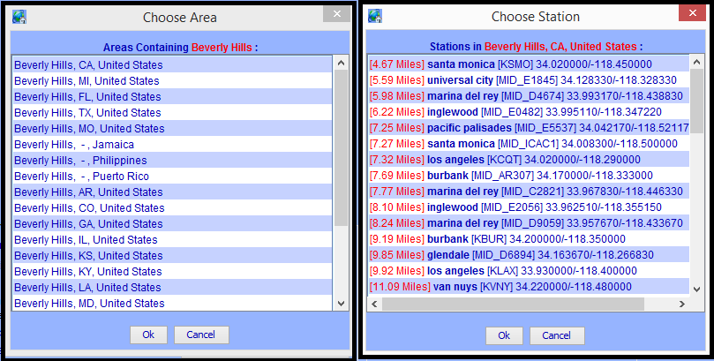The image size is (714, 361).
Task: Click the vertical scrollbar thumb in Choose Station list
Action: click(x=696, y=101)
